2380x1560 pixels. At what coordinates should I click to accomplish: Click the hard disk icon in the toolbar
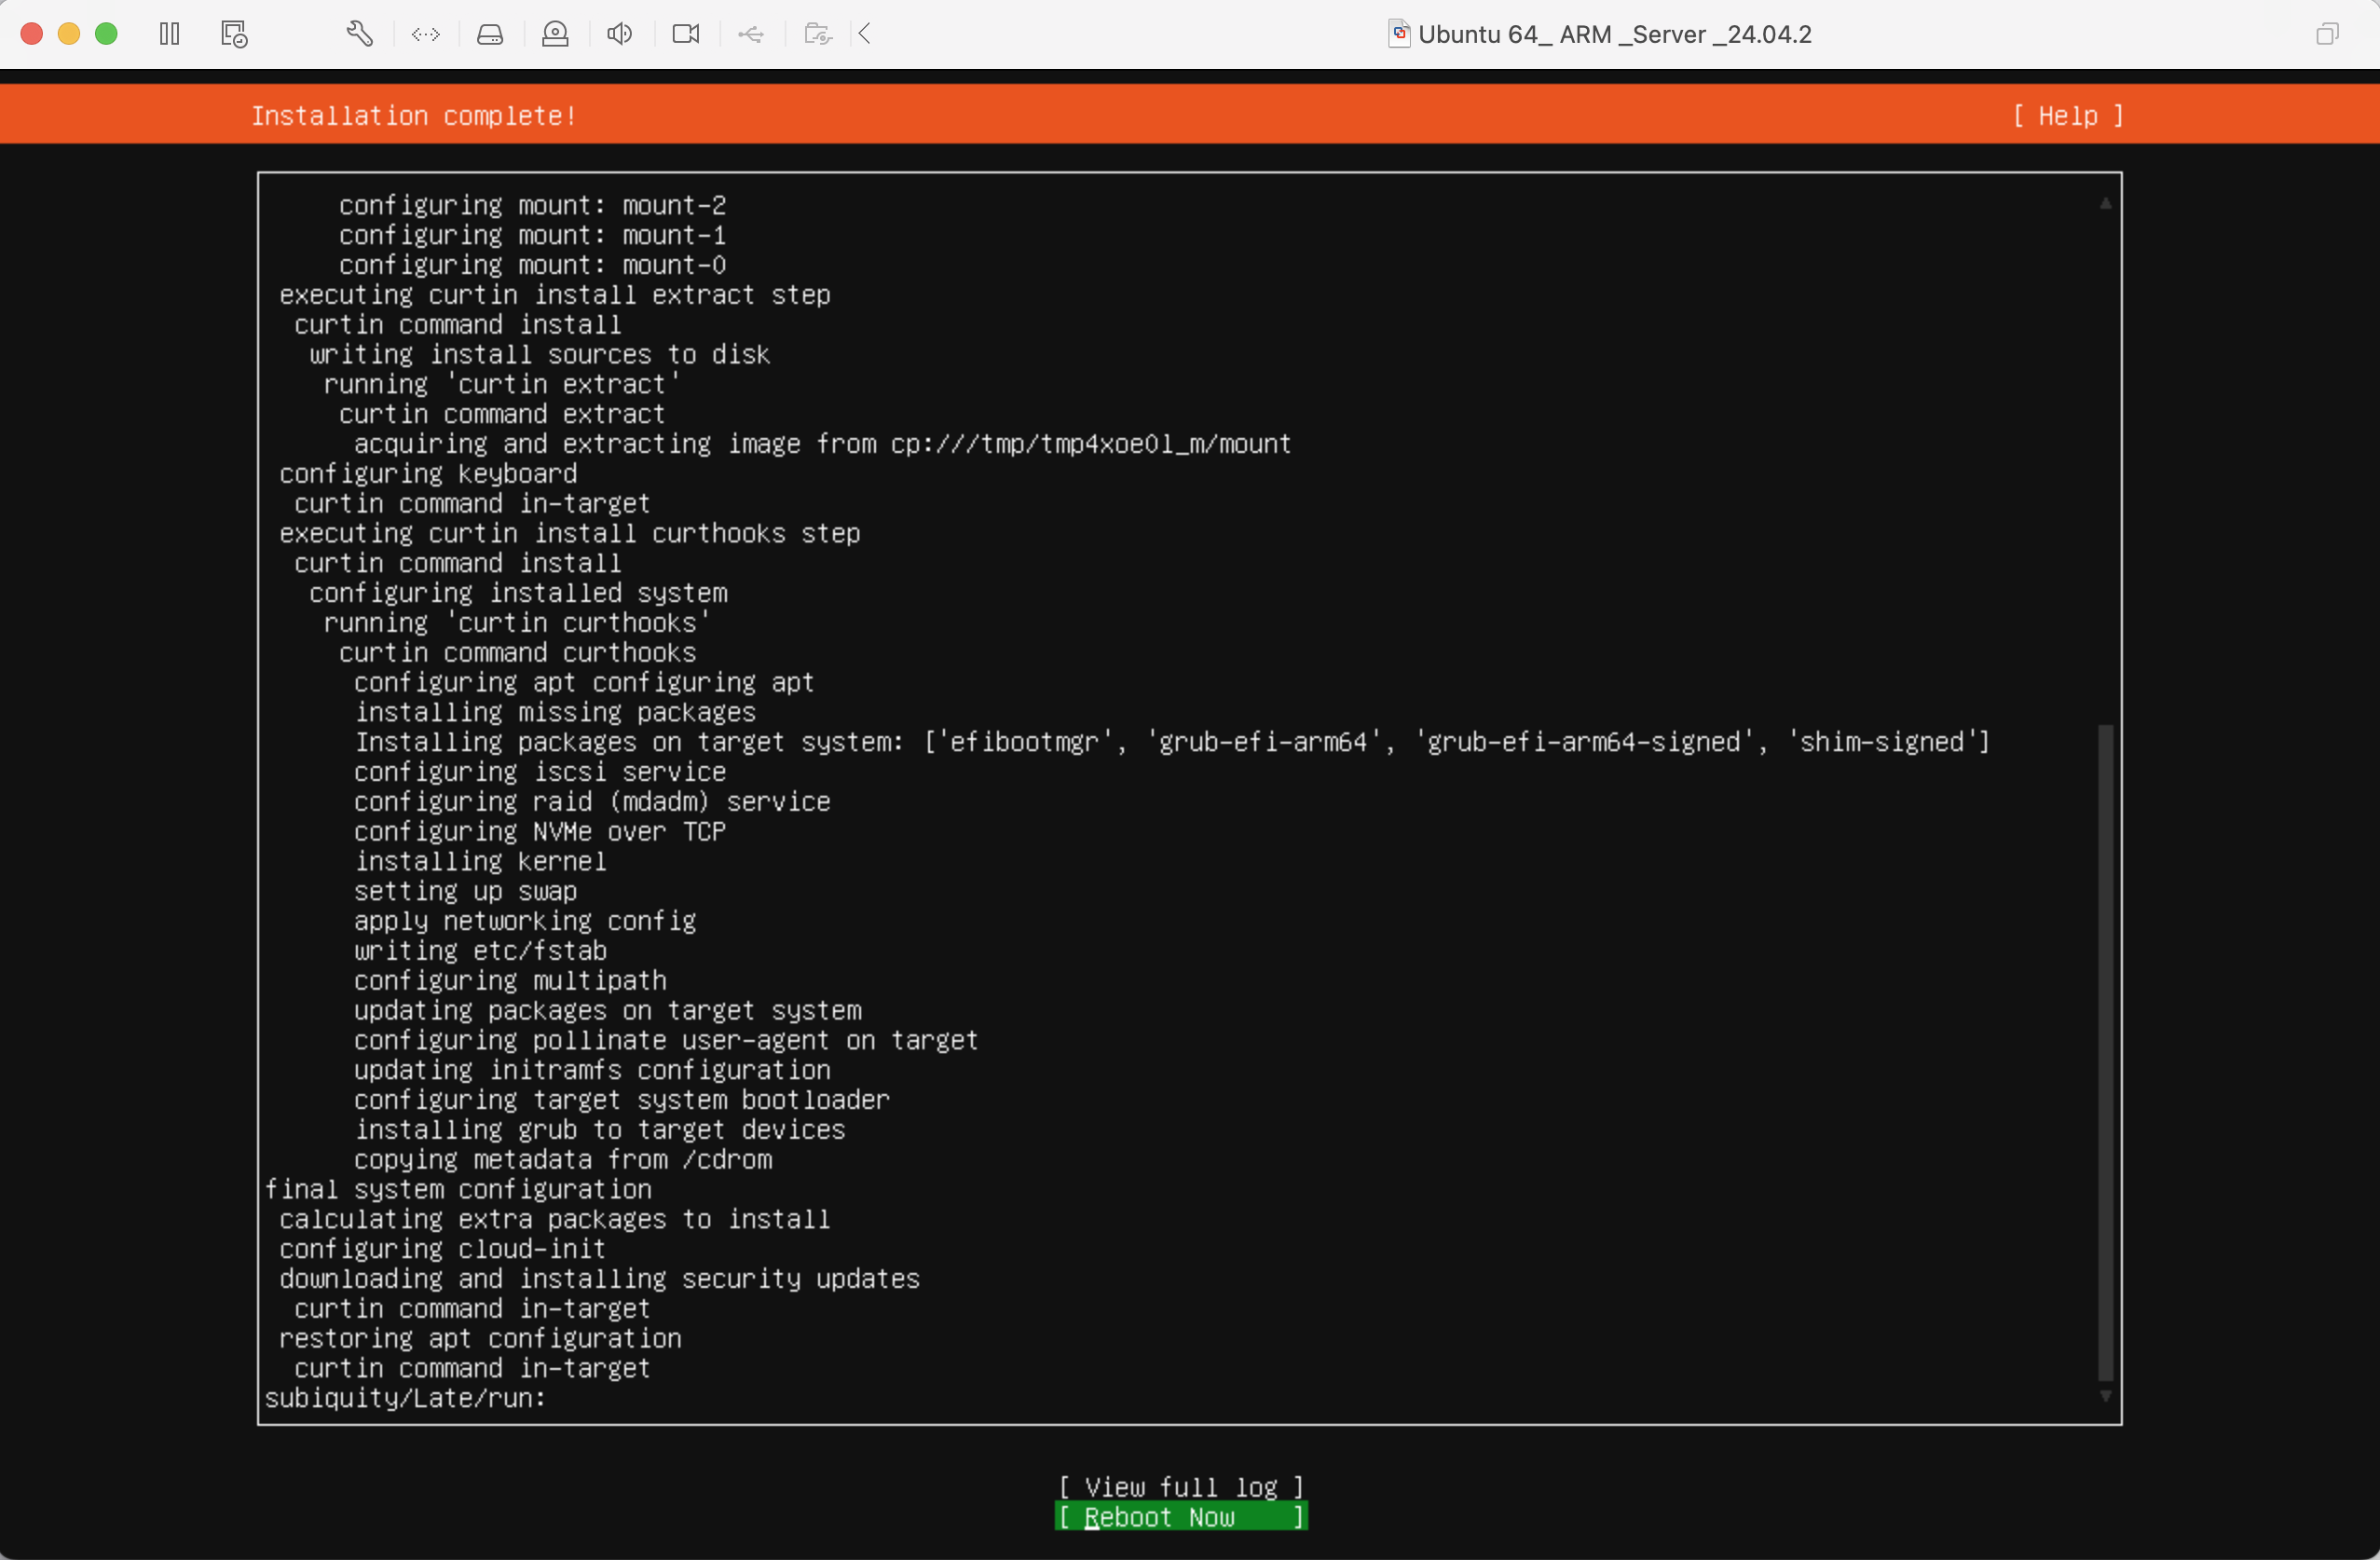(x=490, y=34)
